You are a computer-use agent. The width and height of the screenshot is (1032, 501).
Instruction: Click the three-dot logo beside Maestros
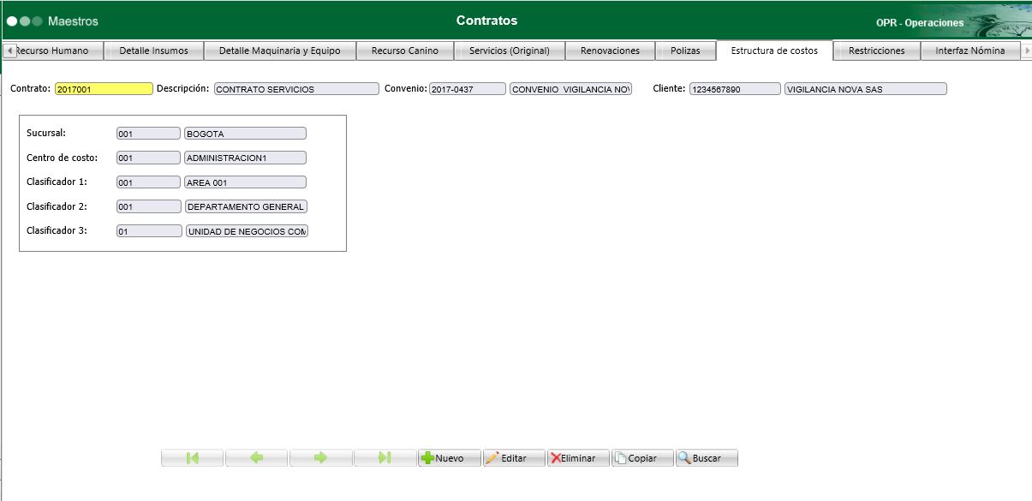tap(25, 21)
